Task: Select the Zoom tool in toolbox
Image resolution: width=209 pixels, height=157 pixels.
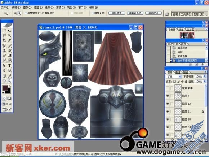Action: (x=9, y=80)
